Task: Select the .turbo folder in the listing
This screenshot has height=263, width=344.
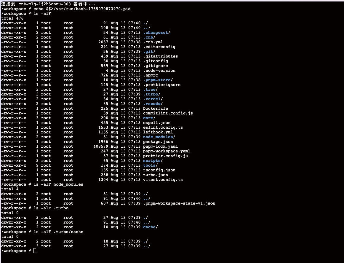Action: coord(151,94)
